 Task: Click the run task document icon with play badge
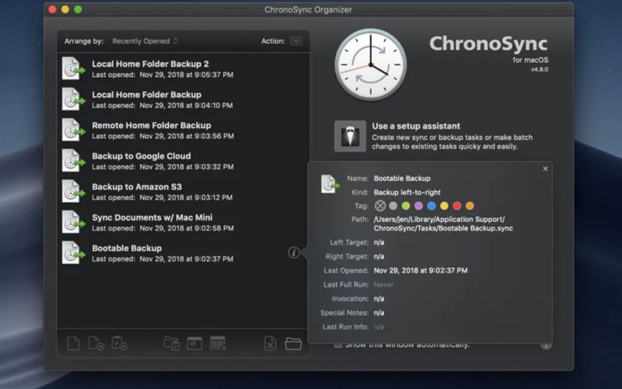(x=96, y=343)
